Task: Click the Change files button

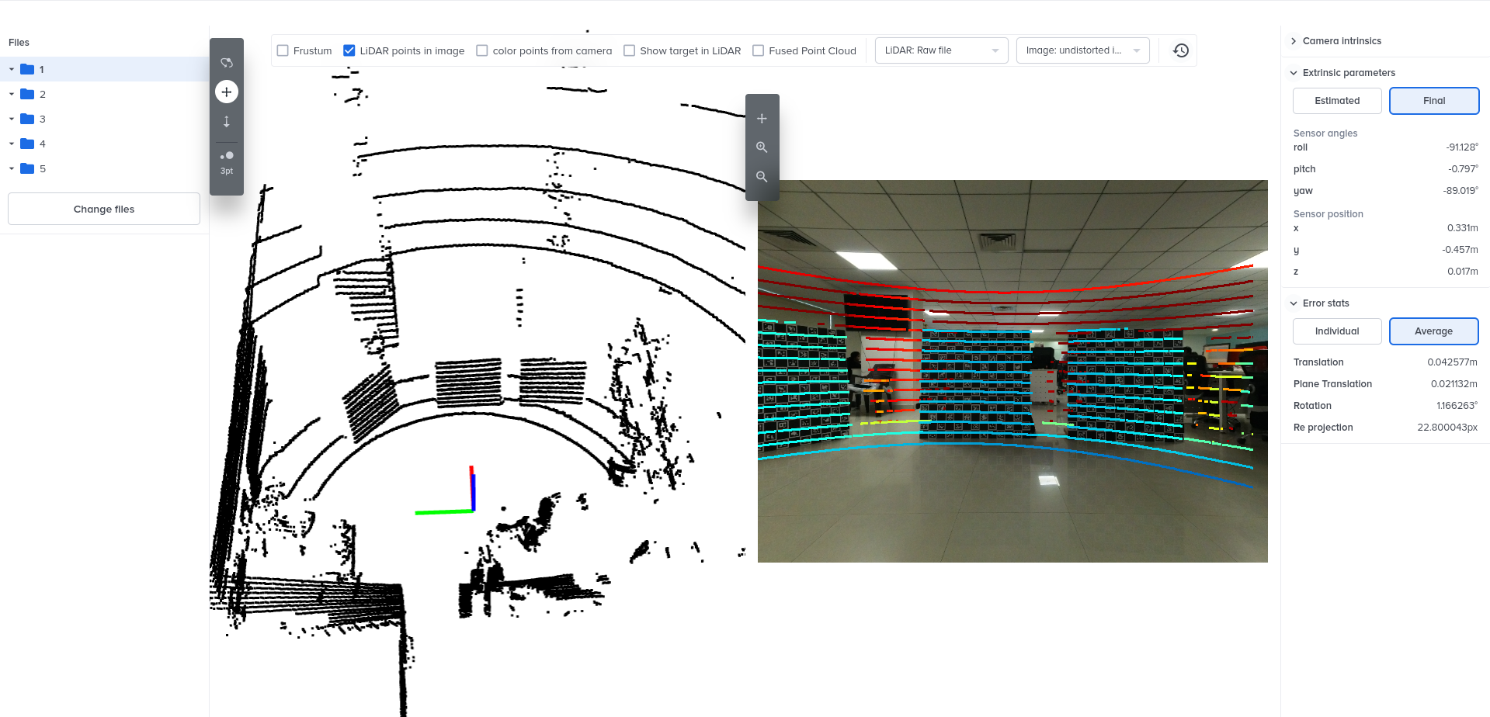Action: (x=104, y=210)
